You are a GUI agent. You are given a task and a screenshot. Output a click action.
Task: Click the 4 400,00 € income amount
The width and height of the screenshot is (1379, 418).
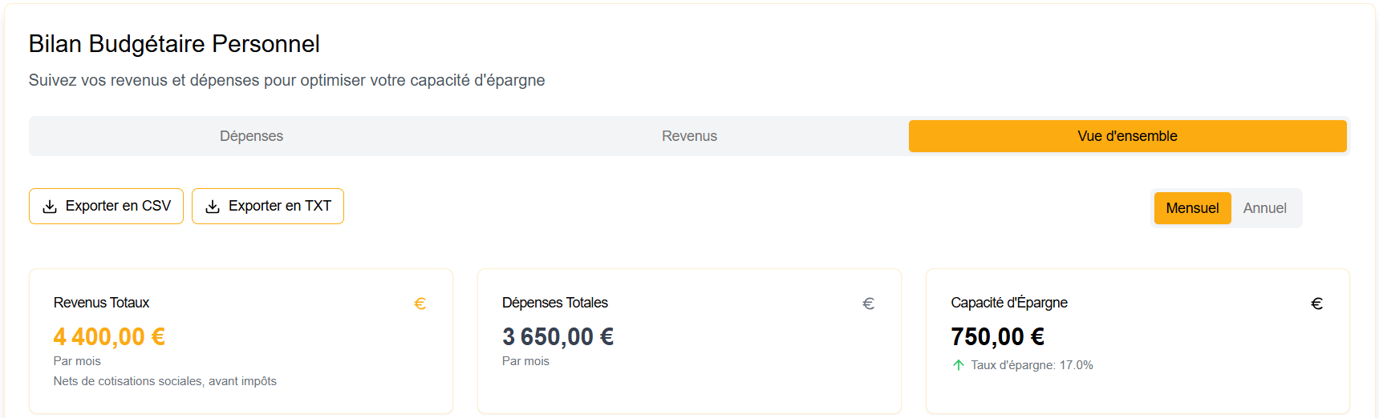pos(109,336)
